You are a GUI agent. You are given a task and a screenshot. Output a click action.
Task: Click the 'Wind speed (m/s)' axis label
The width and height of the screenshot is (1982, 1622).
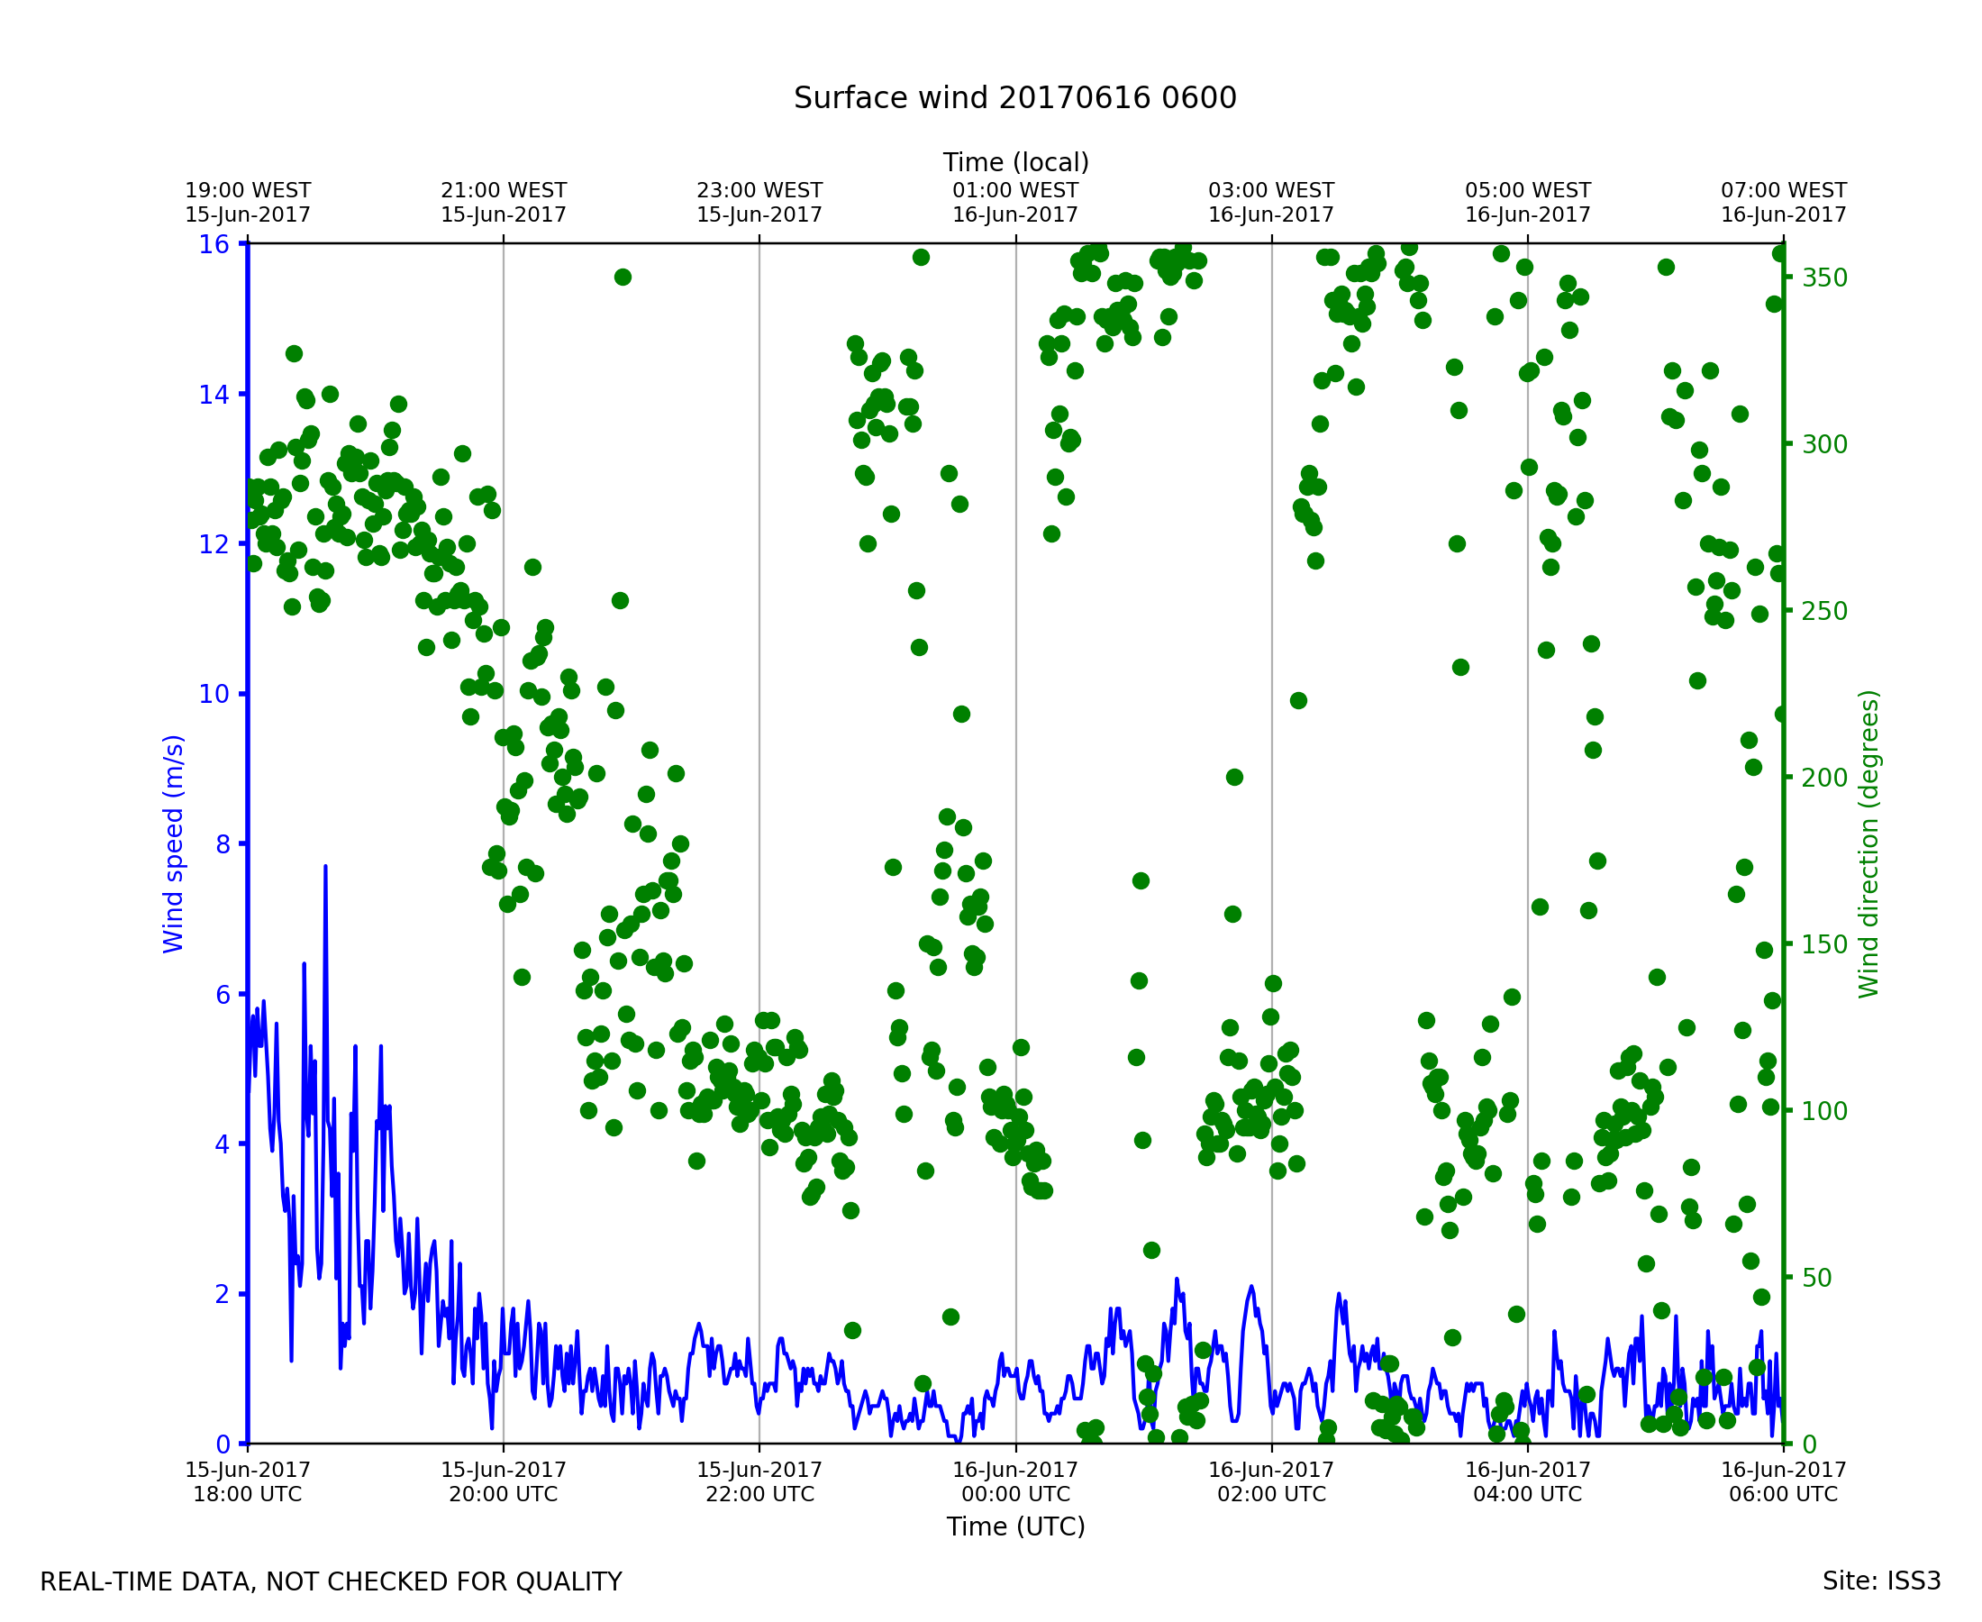(x=174, y=843)
